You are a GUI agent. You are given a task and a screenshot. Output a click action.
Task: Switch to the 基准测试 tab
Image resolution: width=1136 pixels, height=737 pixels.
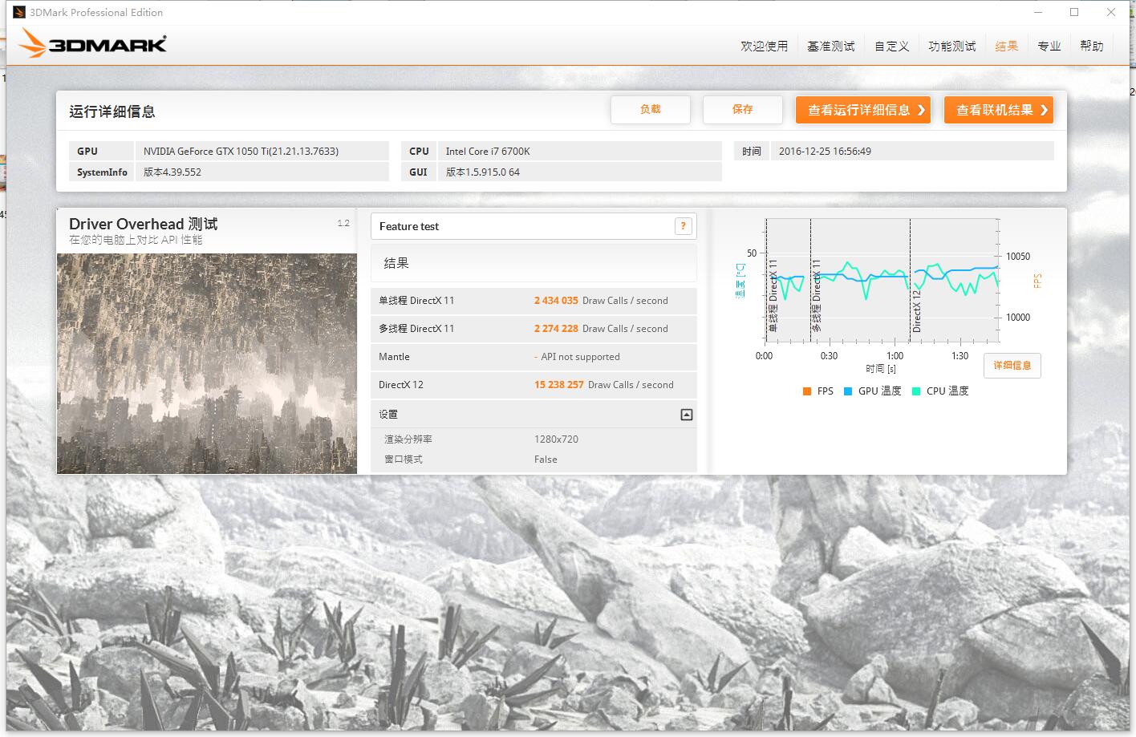coord(830,46)
